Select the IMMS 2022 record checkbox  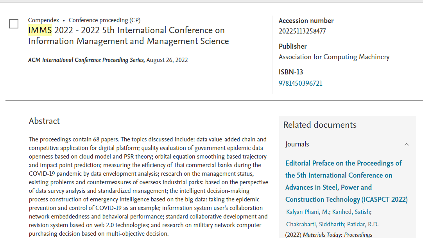coord(14,24)
